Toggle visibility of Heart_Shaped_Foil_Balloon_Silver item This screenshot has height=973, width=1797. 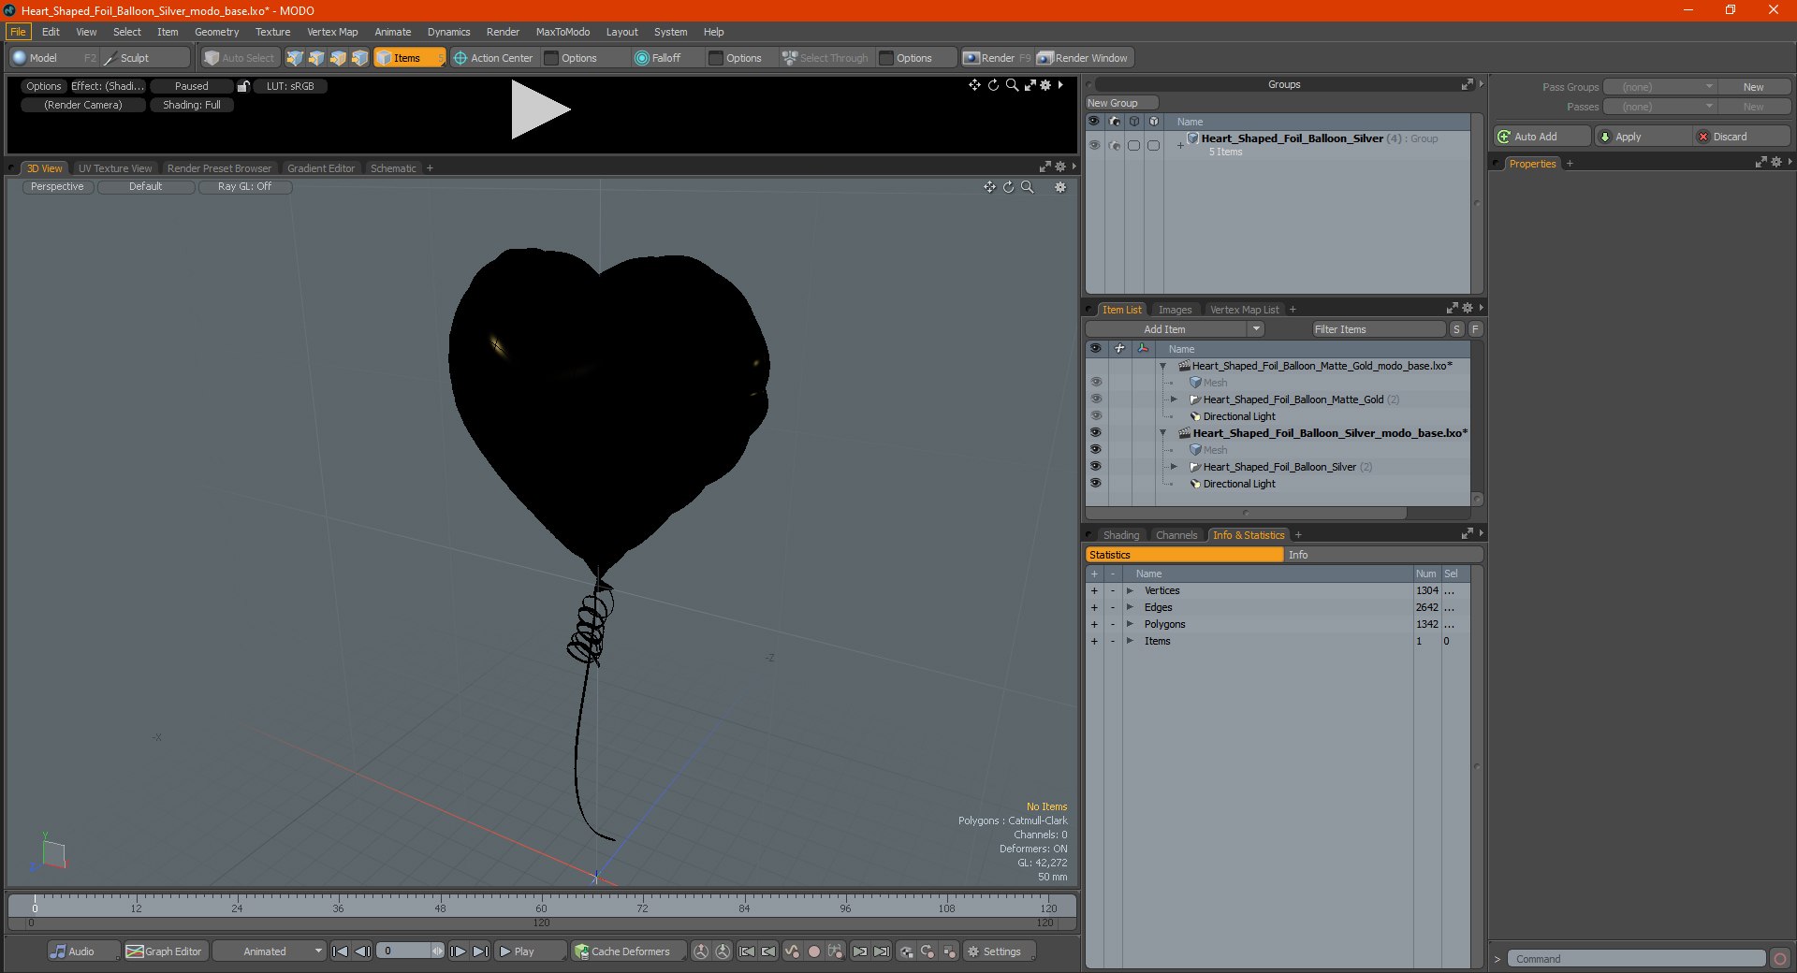click(1095, 467)
